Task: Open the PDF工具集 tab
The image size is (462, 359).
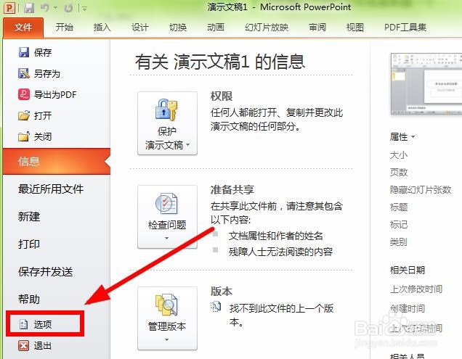Action: (x=405, y=28)
